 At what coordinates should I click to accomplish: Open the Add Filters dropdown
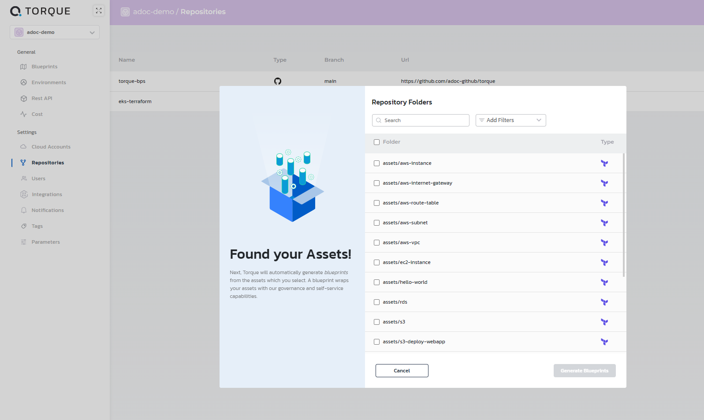[x=510, y=120]
